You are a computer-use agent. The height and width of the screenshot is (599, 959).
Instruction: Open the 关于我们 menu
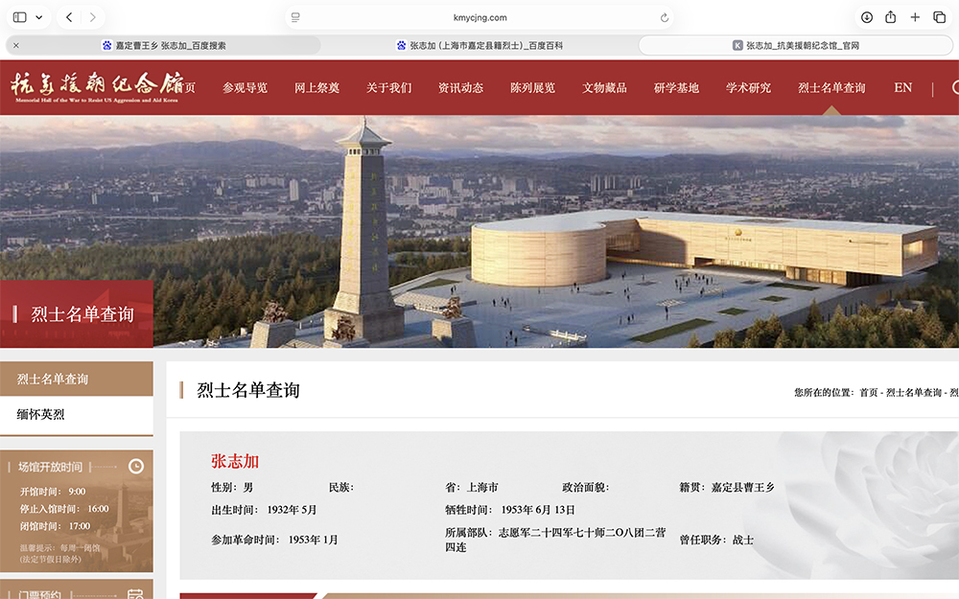[389, 87]
